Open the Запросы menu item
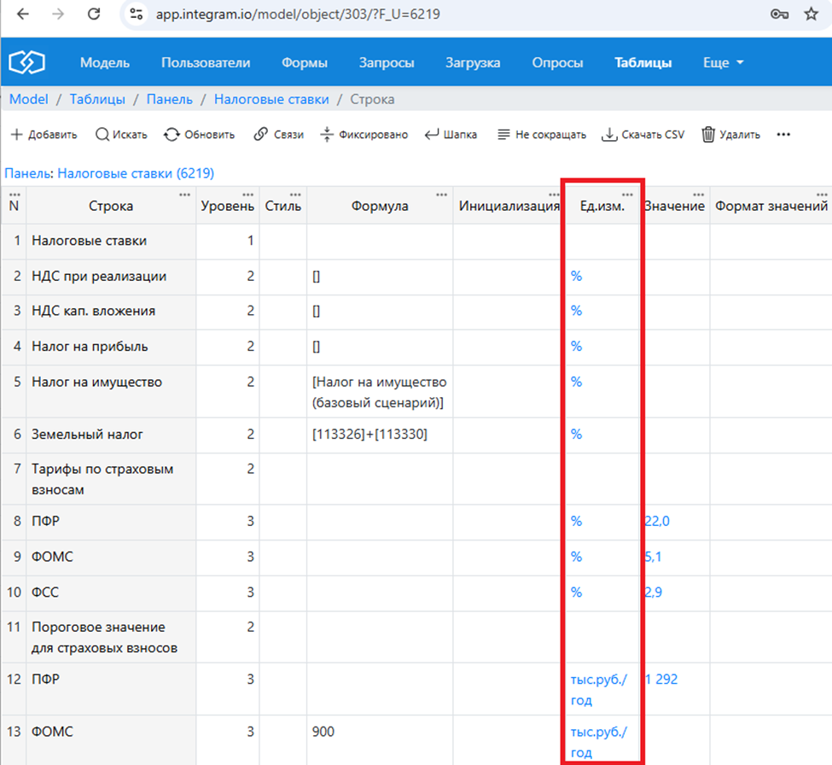Viewport: 832px width, 765px height. [386, 62]
